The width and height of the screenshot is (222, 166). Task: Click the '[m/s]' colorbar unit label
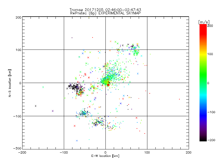204,22
